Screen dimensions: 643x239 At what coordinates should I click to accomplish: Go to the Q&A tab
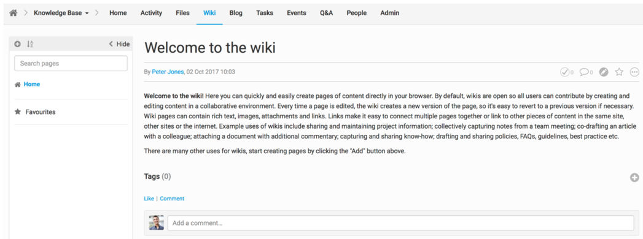coord(327,13)
